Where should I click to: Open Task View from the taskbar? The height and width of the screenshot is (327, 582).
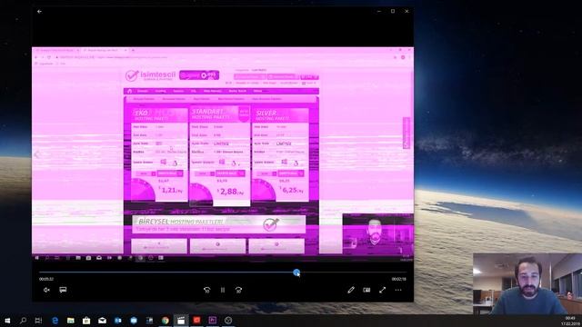(x=38, y=321)
